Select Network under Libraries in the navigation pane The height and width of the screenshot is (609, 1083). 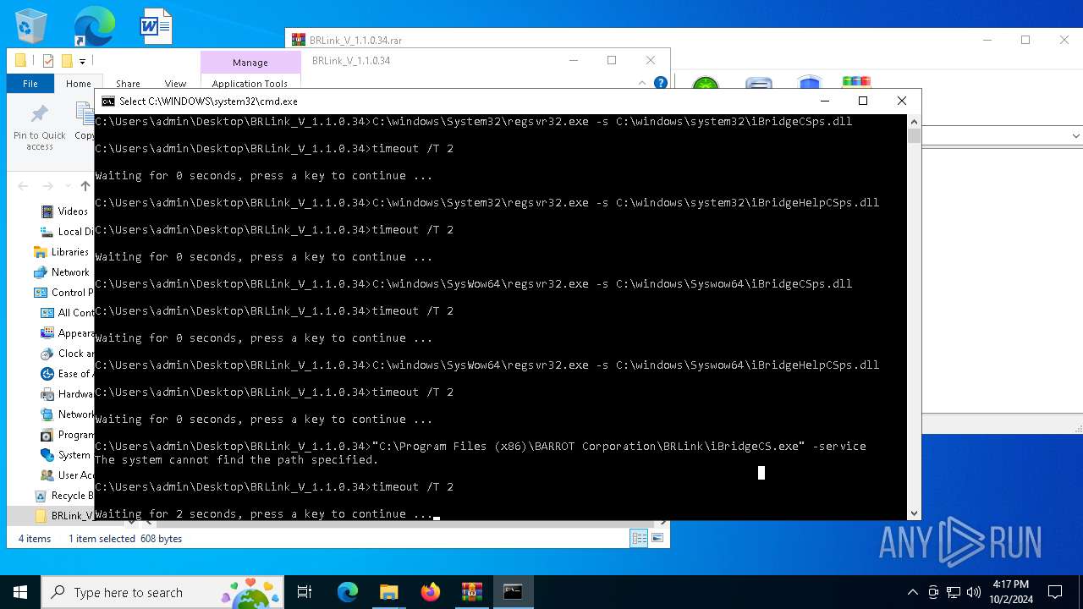61,272
